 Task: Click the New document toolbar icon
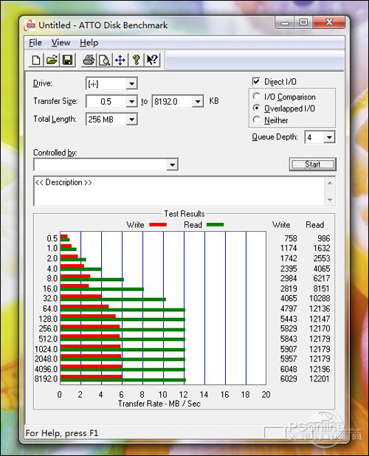[x=36, y=61]
